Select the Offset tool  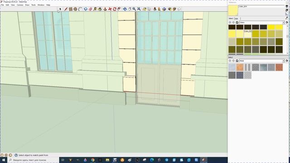pos(119,9)
